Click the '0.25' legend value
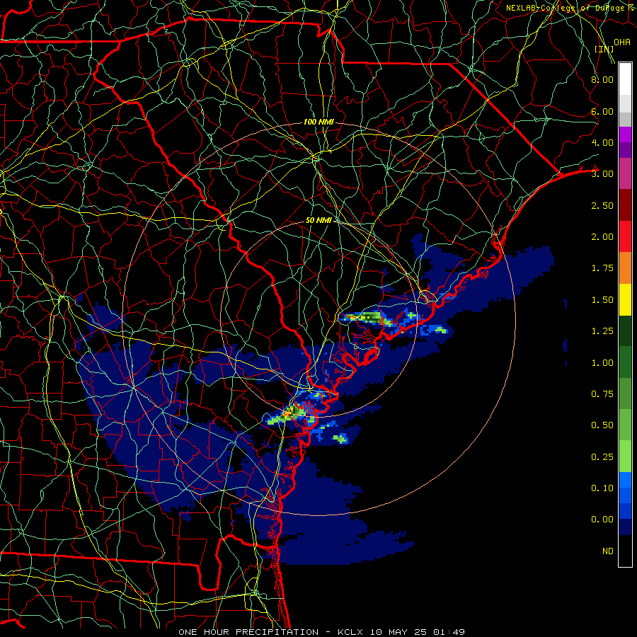637x637 pixels. (602, 457)
